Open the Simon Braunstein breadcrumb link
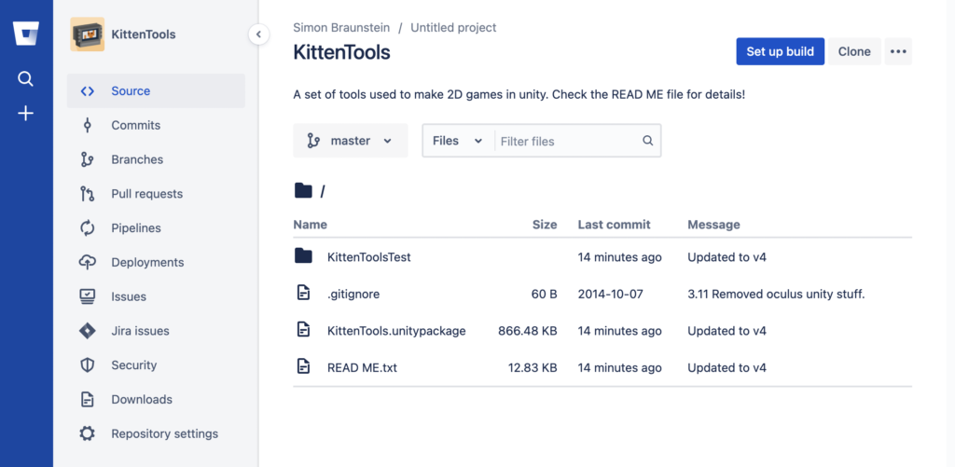The width and height of the screenshot is (955, 467). (x=341, y=27)
